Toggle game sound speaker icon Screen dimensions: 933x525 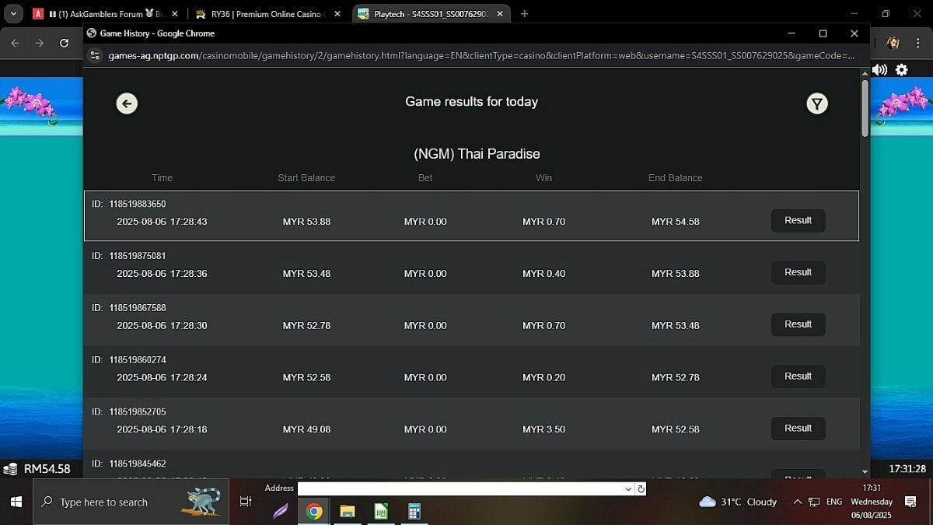880,70
